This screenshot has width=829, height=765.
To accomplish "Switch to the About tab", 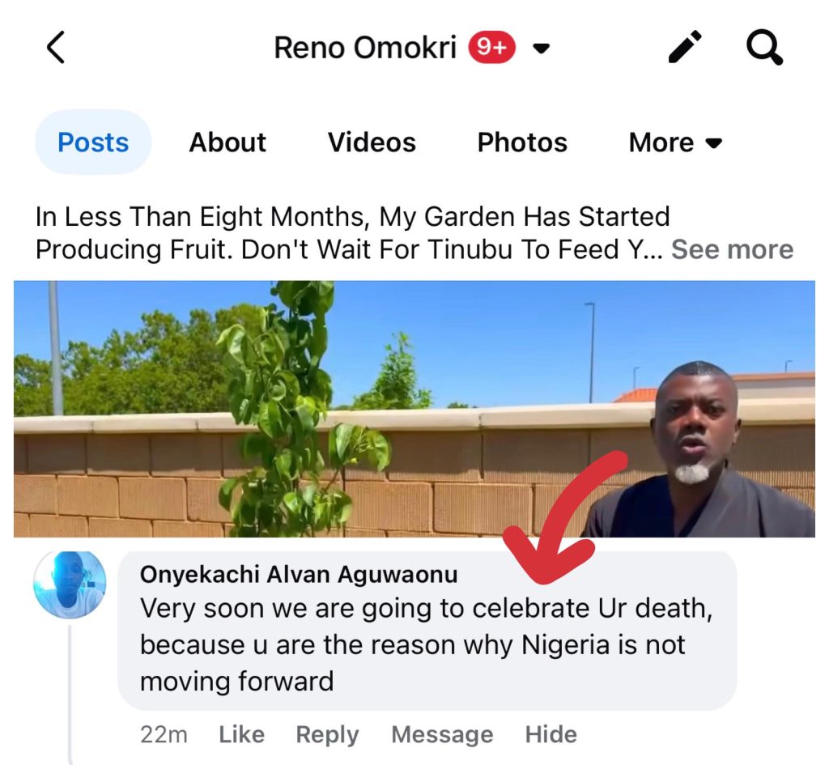I will [227, 142].
